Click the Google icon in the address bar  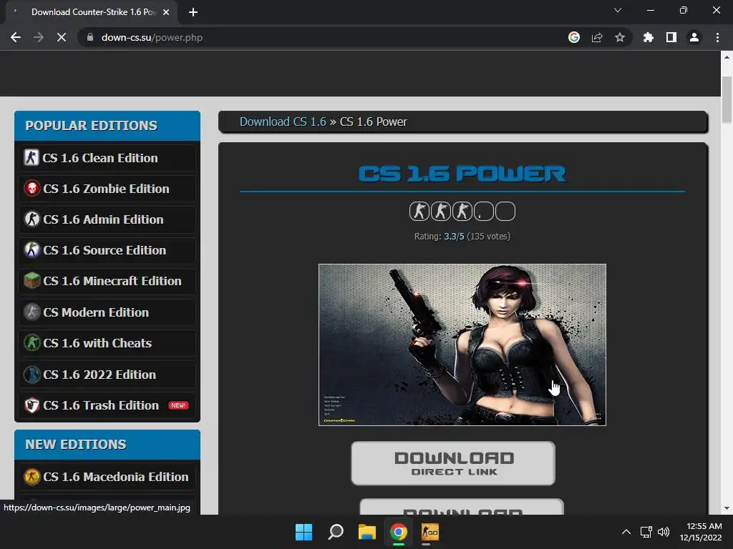click(574, 37)
